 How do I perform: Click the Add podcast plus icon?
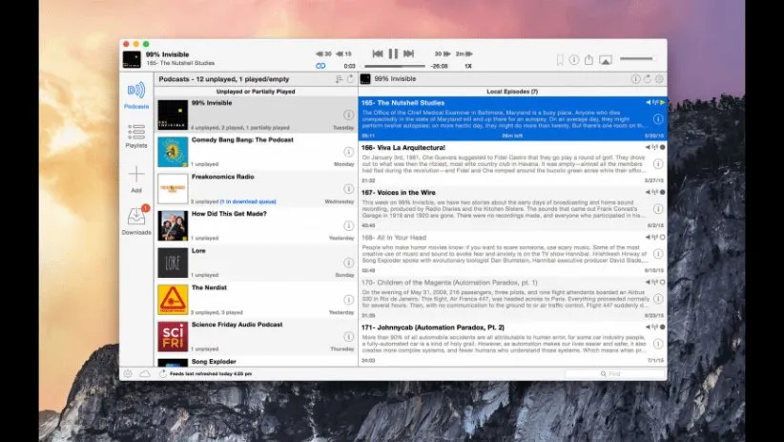[x=136, y=175]
